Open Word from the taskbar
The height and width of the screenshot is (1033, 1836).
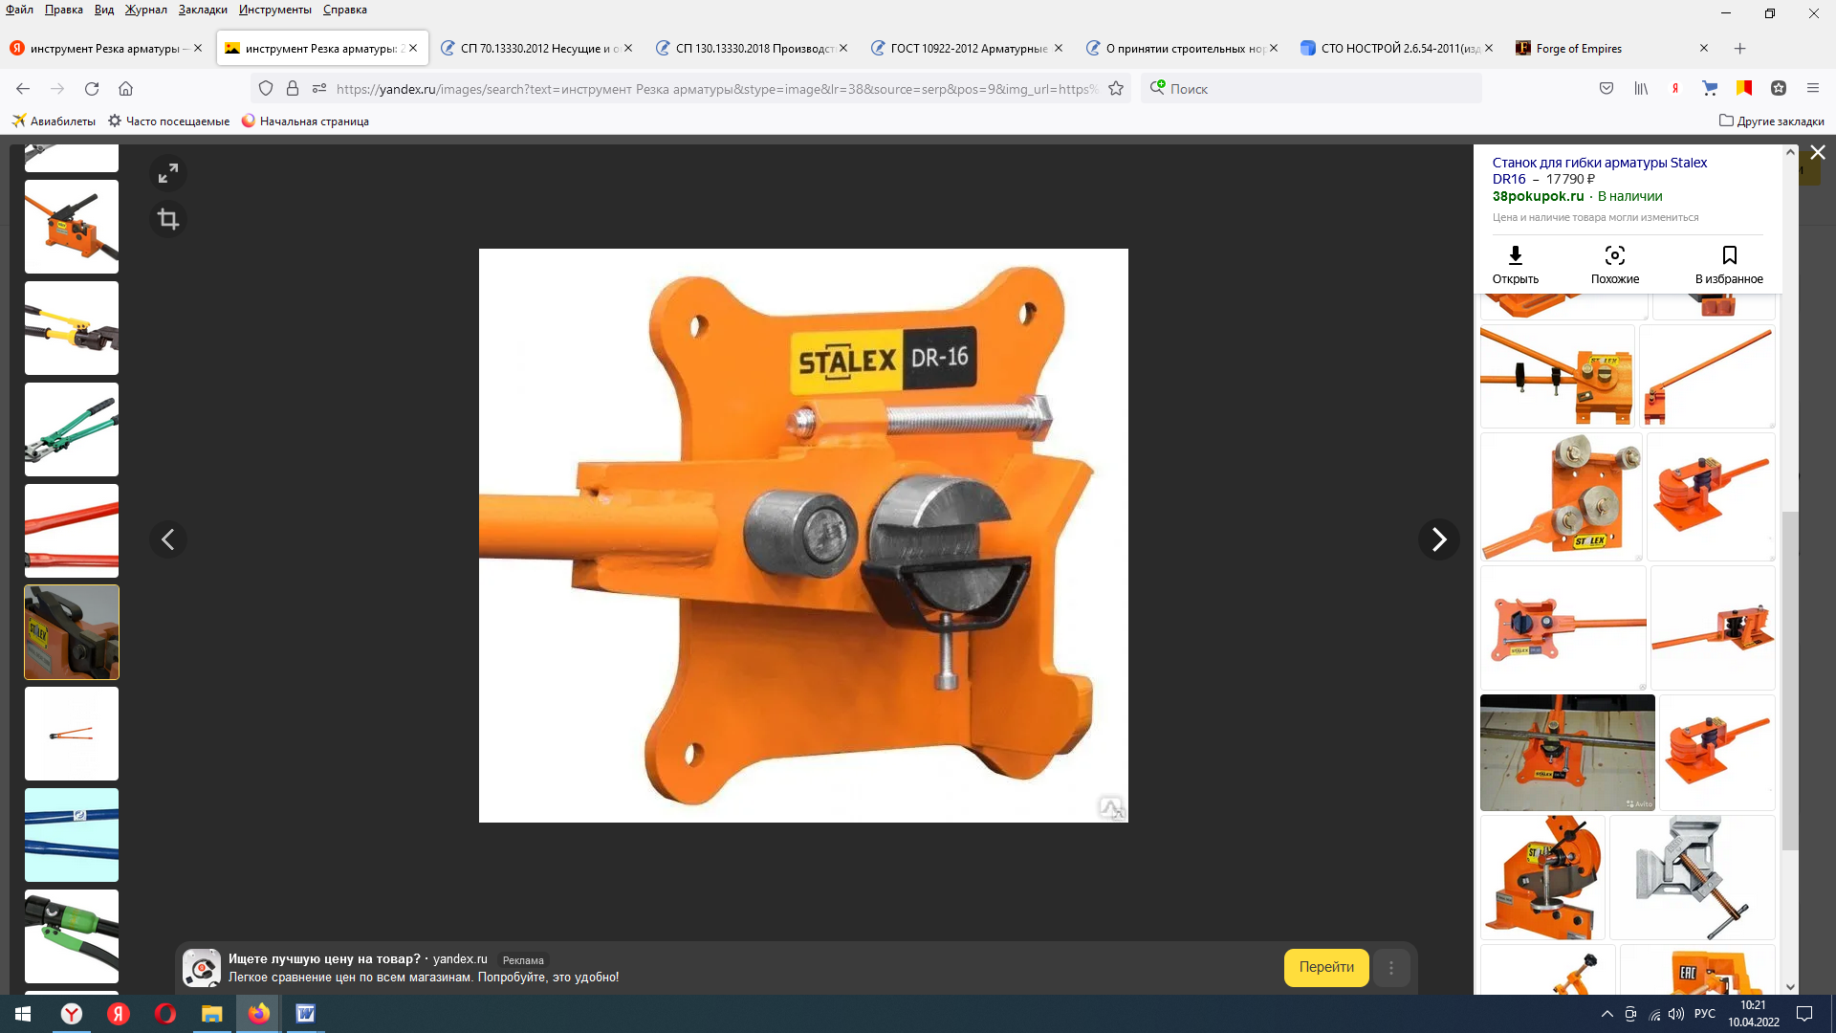click(x=305, y=1014)
